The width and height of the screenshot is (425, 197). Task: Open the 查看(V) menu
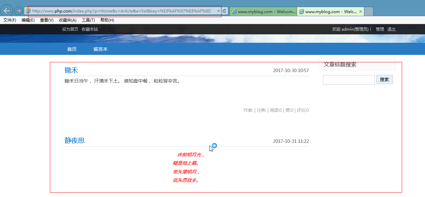tap(46, 20)
